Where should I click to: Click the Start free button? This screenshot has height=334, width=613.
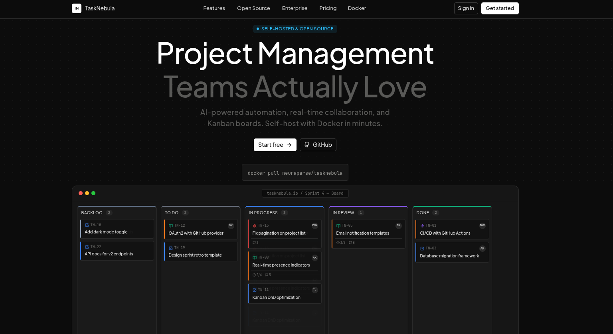275,145
